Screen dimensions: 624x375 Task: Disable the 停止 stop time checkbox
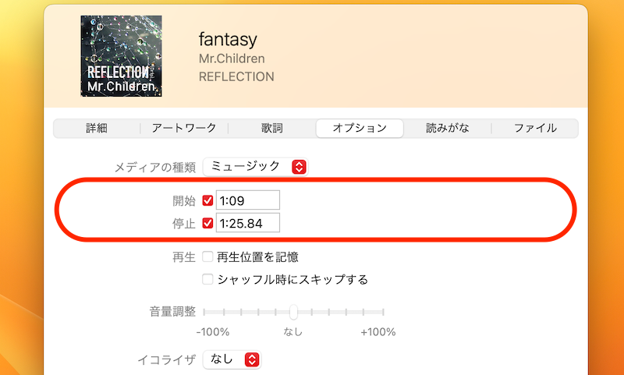(x=207, y=224)
